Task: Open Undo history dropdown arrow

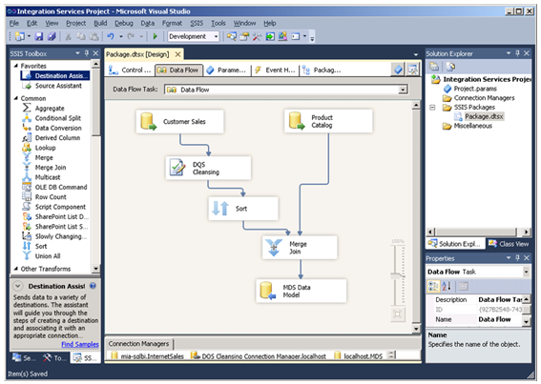Action: (121, 36)
